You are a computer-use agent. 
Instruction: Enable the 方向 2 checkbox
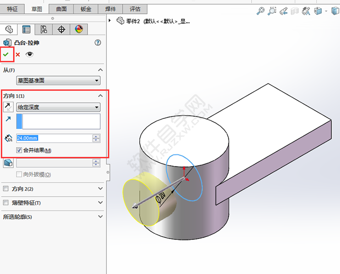point(6,189)
